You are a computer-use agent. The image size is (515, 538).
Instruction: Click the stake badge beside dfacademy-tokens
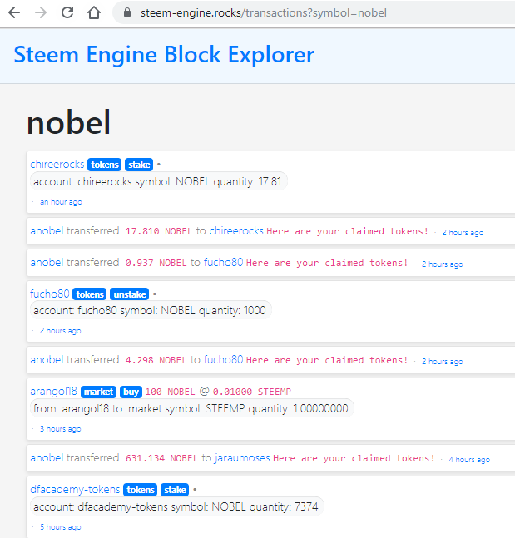pyautogui.click(x=176, y=490)
